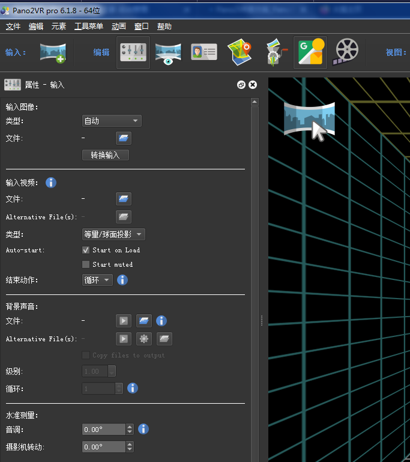
Task: Enable the Start muted checkbox
Action: click(86, 264)
